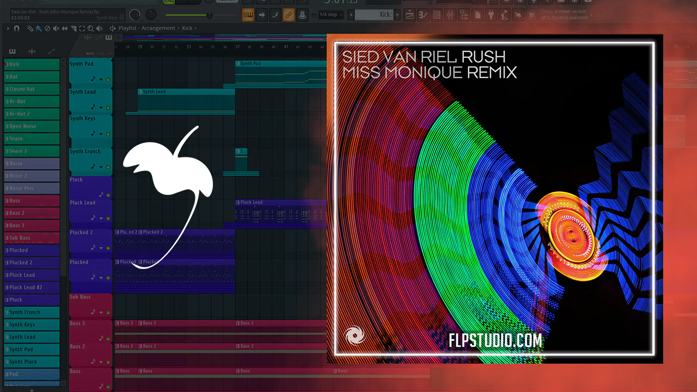The width and height of the screenshot is (697, 392).
Task: Show audio clips with waveform picker icon
Action: 32,51
